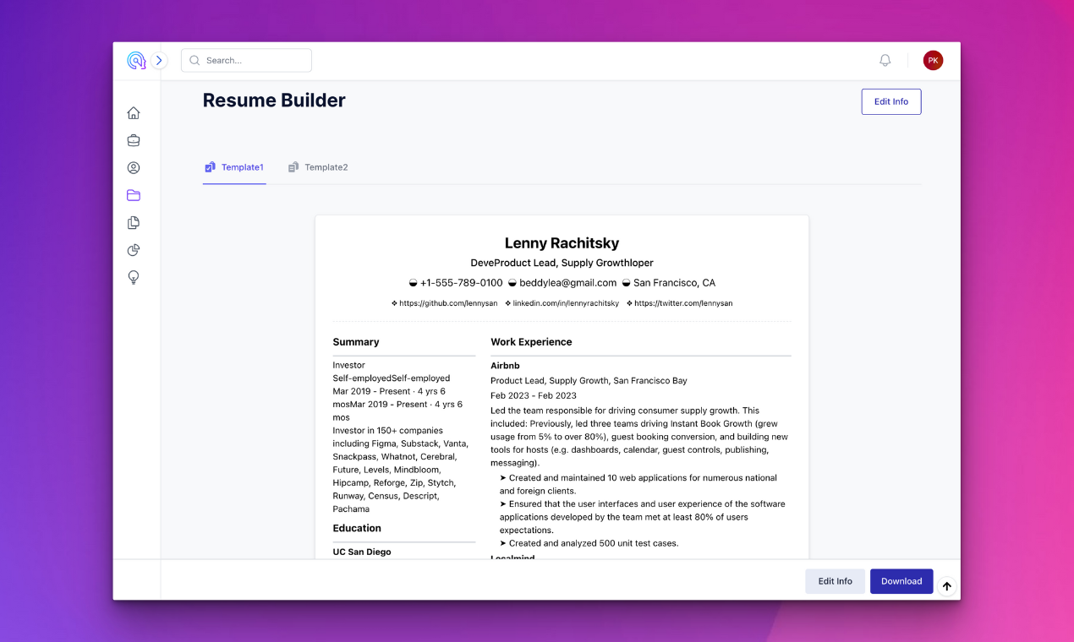The image size is (1074, 642).
Task: Click the Summary section heading
Action: [356, 342]
